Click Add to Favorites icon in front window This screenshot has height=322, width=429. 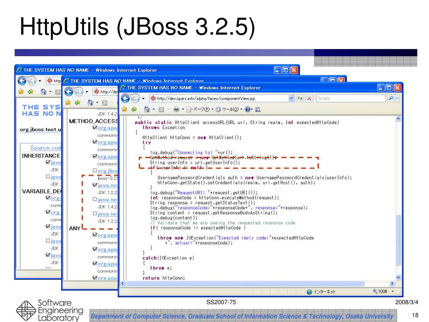134,109
